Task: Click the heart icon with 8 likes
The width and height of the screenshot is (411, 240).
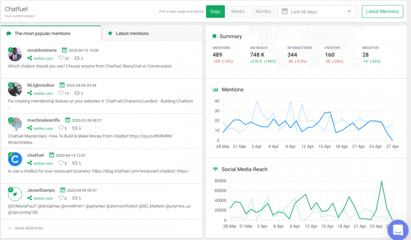Action: [61, 163]
